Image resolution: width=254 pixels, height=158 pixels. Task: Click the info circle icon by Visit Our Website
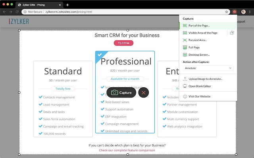pyautogui.click(x=185, y=96)
